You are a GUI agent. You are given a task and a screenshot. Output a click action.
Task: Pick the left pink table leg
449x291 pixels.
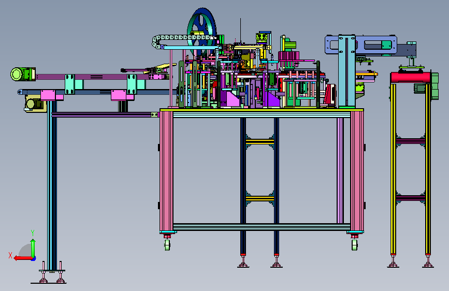click(x=166, y=171)
